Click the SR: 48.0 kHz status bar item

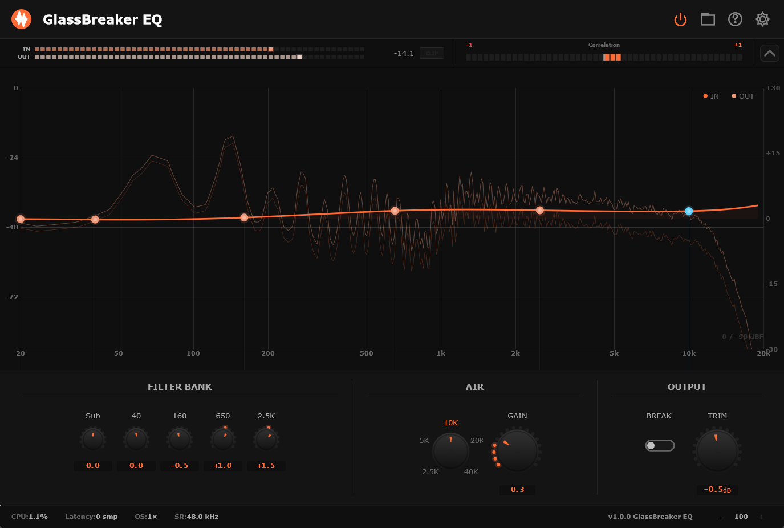click(196, 516)
